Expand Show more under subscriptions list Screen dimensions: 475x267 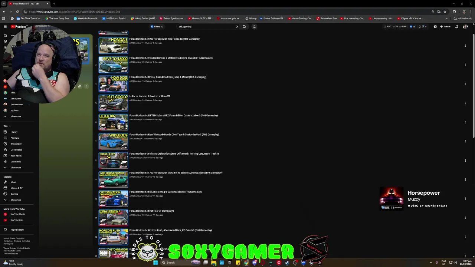pos(16,116)
